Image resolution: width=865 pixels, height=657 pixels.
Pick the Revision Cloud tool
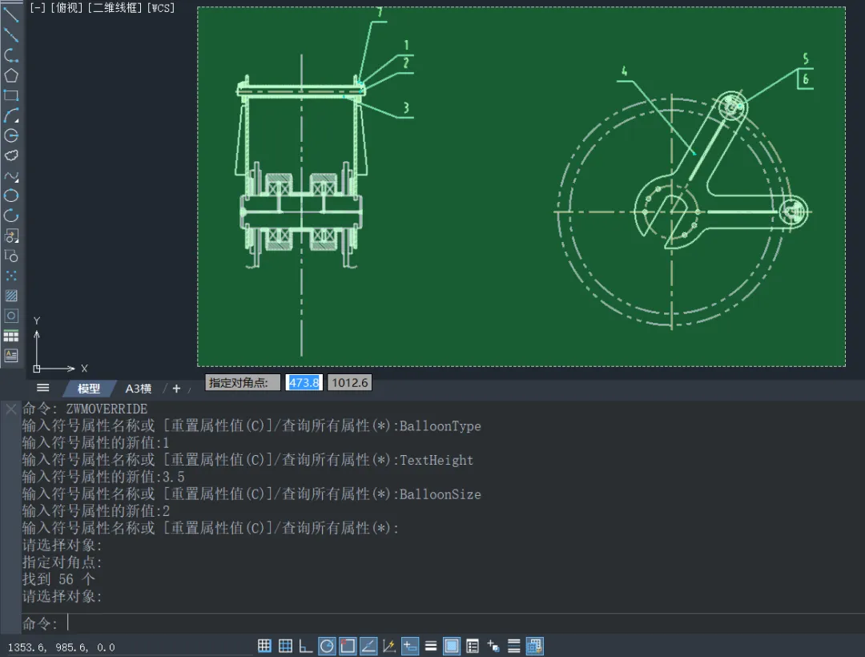[x=11, y=155]
